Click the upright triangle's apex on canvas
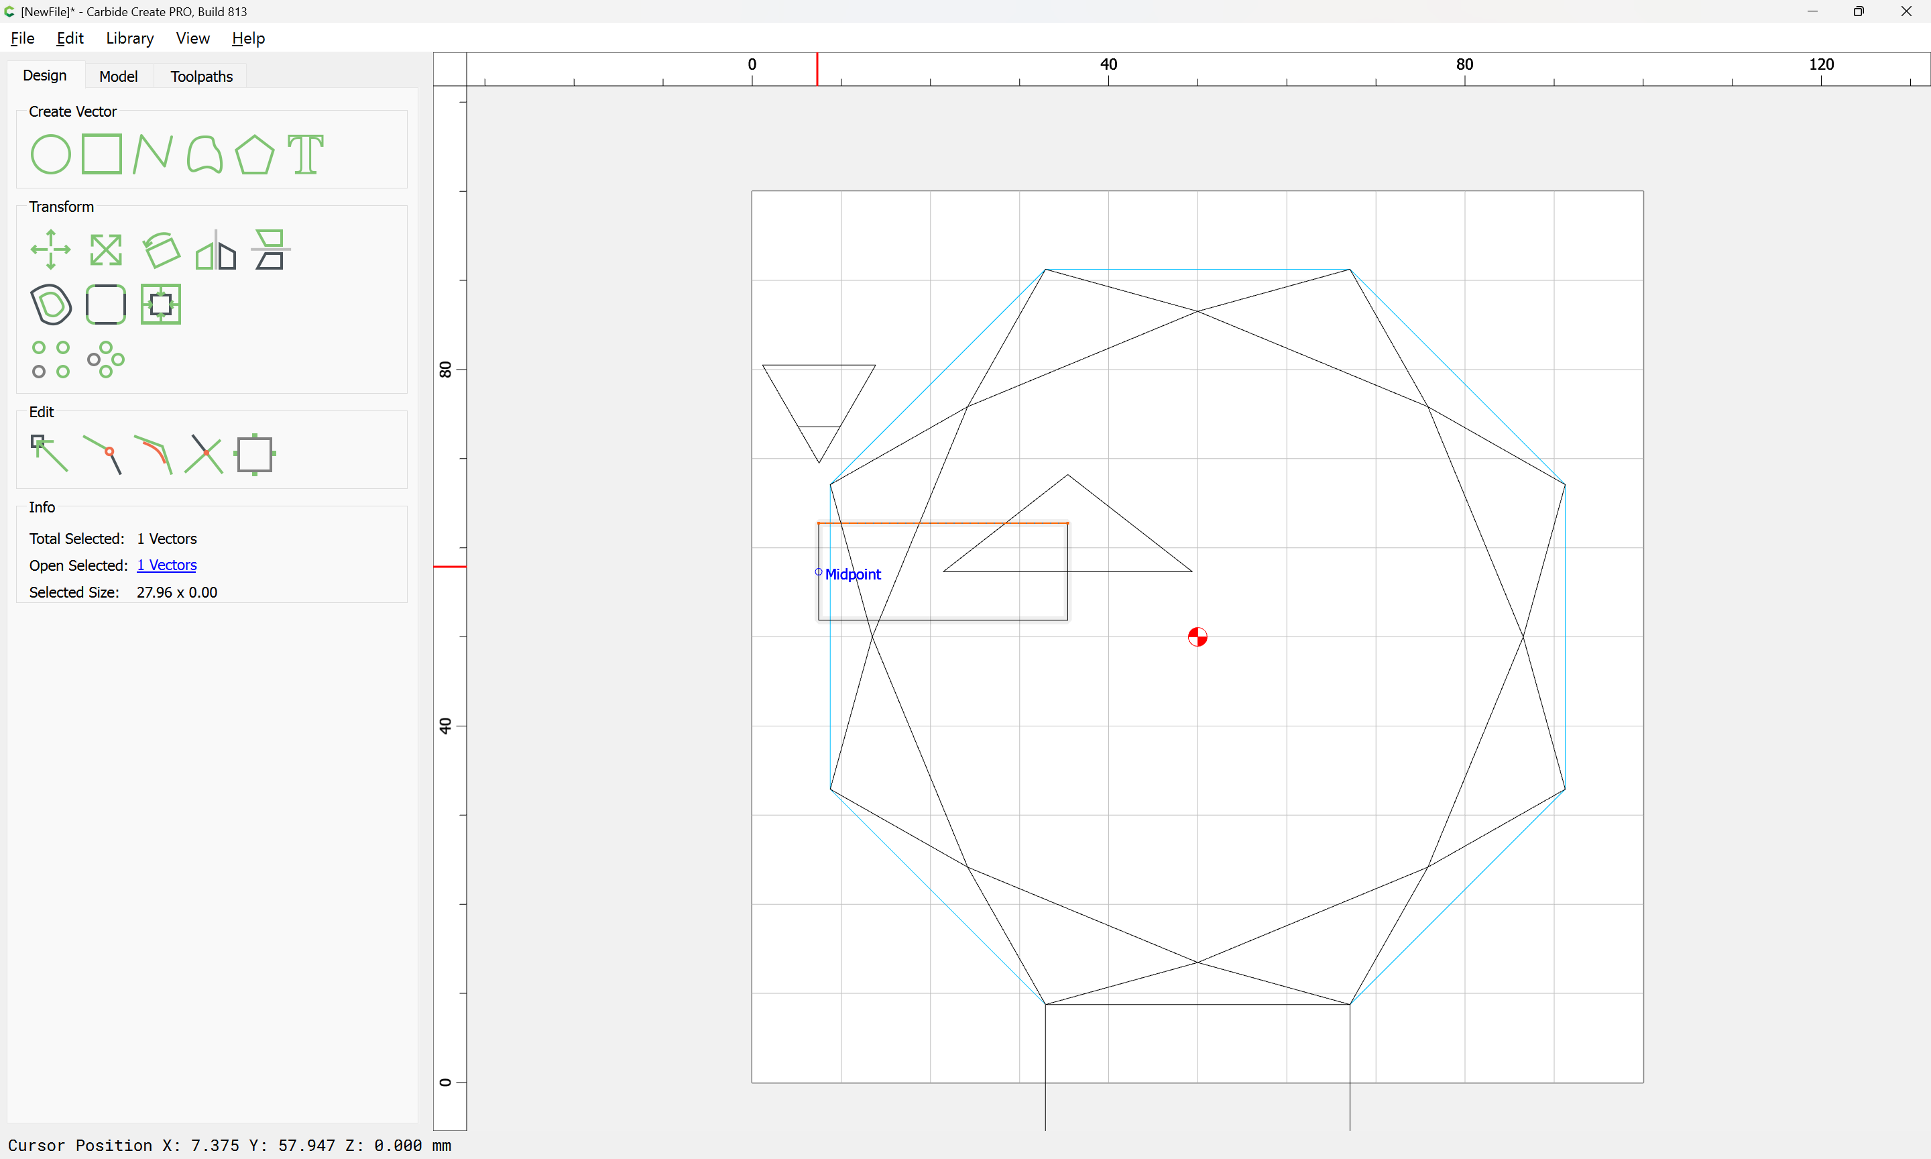This screenshot has height=1159, width=1931. tap(1067, 475)
